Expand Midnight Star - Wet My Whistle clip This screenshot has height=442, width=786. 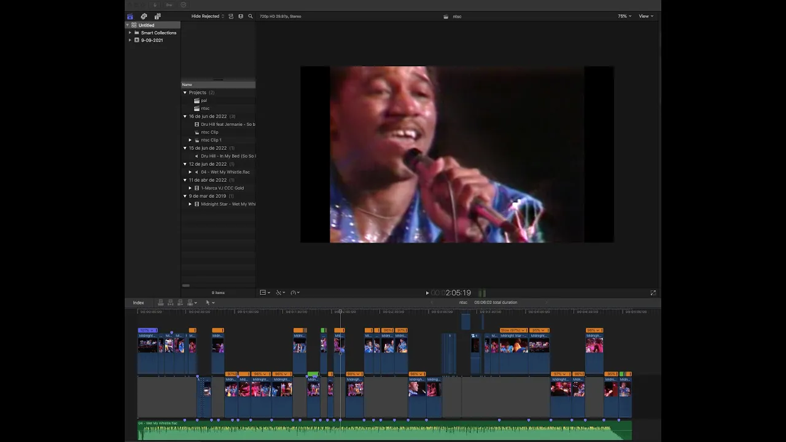click(190, 204)
